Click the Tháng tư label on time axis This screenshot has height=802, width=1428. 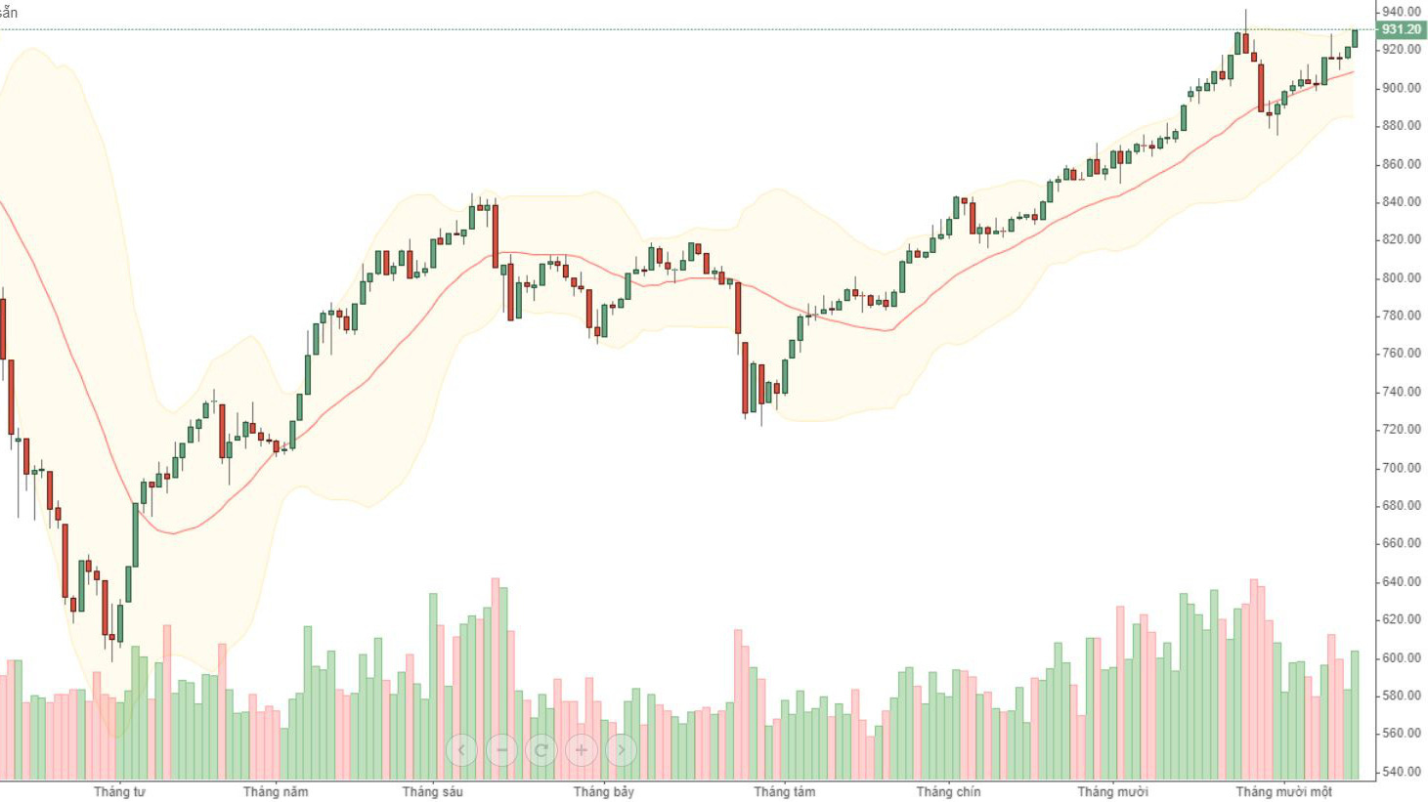point(119,791)
